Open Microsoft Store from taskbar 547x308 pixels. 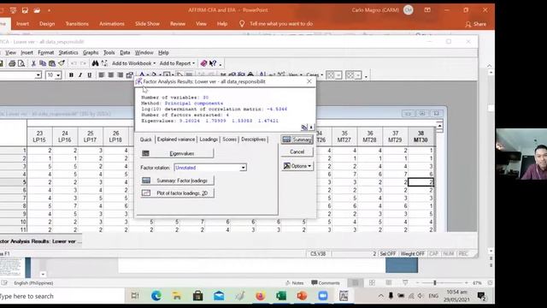click(197, 296)
